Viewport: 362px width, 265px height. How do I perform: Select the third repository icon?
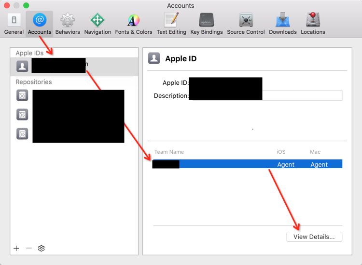(22, 134)
